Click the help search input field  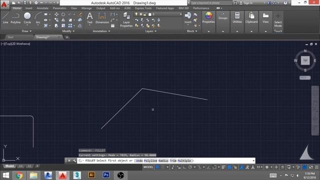click(211, 3)
